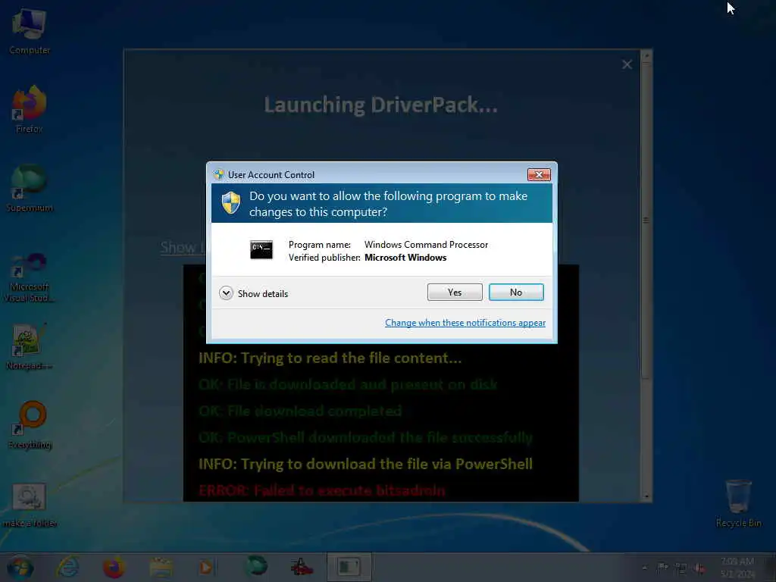The height and width of the screenshot is (582, 776).
Task: Click 'OK: File is downloaded and present on disk'
Action: 348,384
